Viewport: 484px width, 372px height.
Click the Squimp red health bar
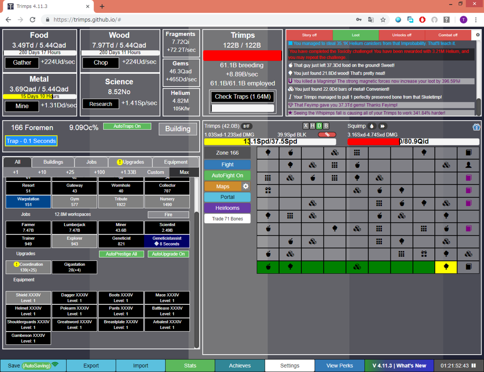pos(413,141)
